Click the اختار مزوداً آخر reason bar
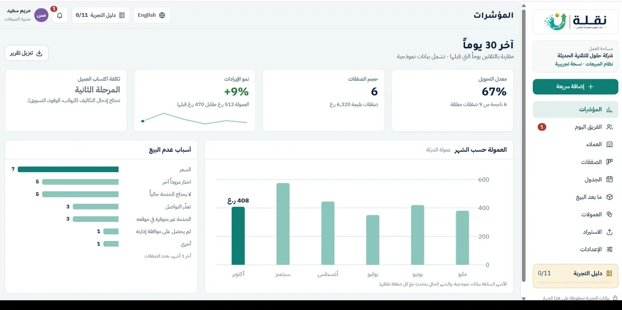Viewport: 622px width, 310px height. (80, 181)
